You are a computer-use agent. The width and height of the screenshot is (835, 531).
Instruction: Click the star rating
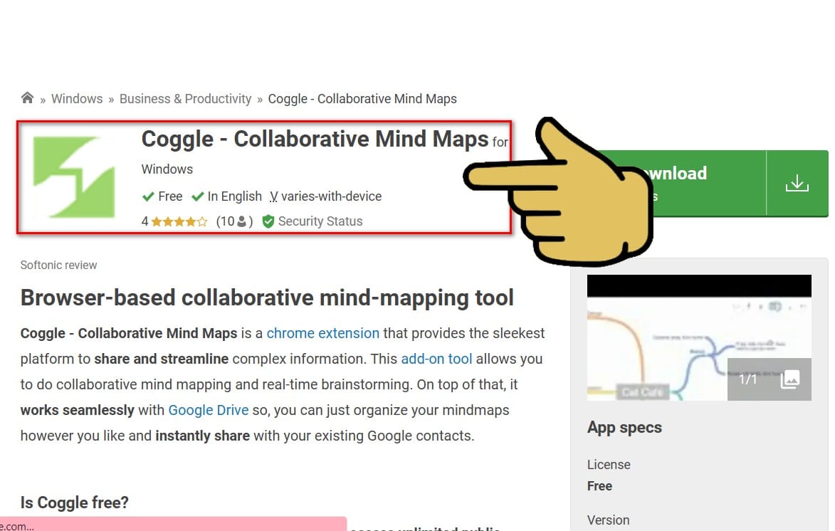click(179, 221)
